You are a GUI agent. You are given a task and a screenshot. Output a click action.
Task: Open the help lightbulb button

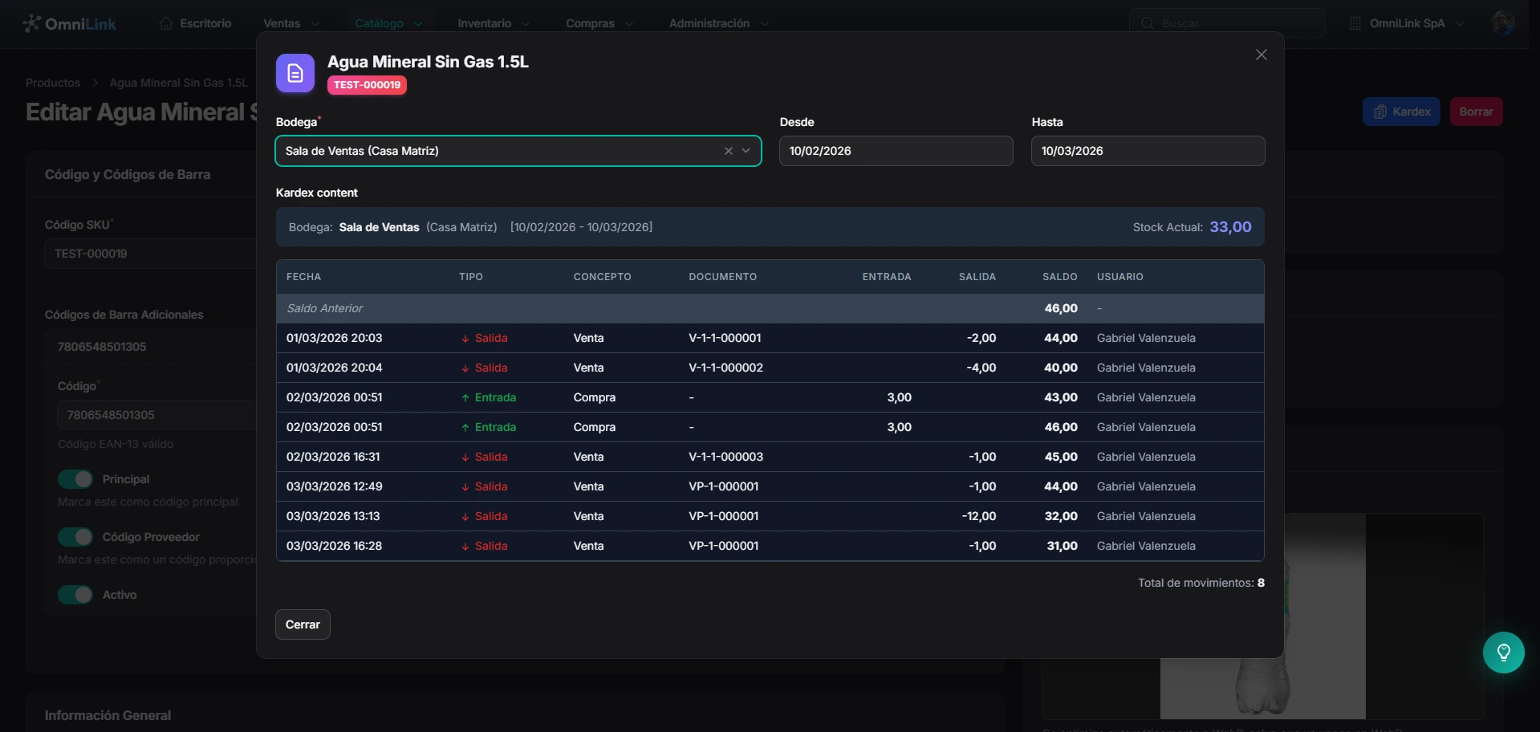1504,653
